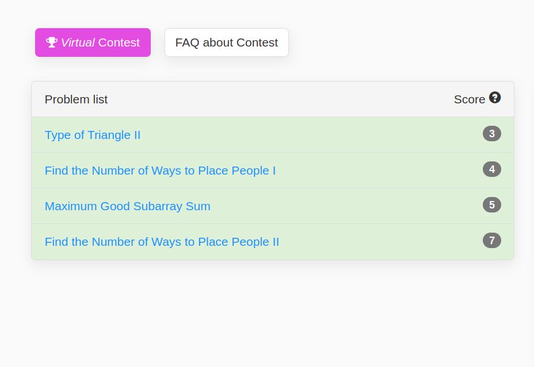Open the Type of Triangle II problem
534x367 pixels.
point(92,135)
